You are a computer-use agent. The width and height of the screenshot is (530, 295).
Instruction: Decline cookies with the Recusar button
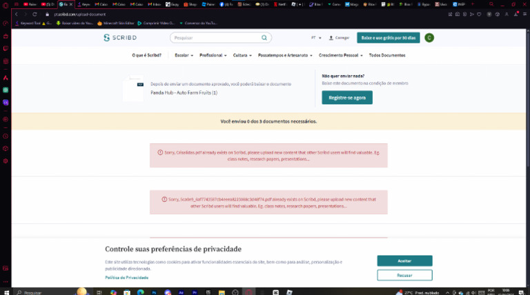pos(404,275)
